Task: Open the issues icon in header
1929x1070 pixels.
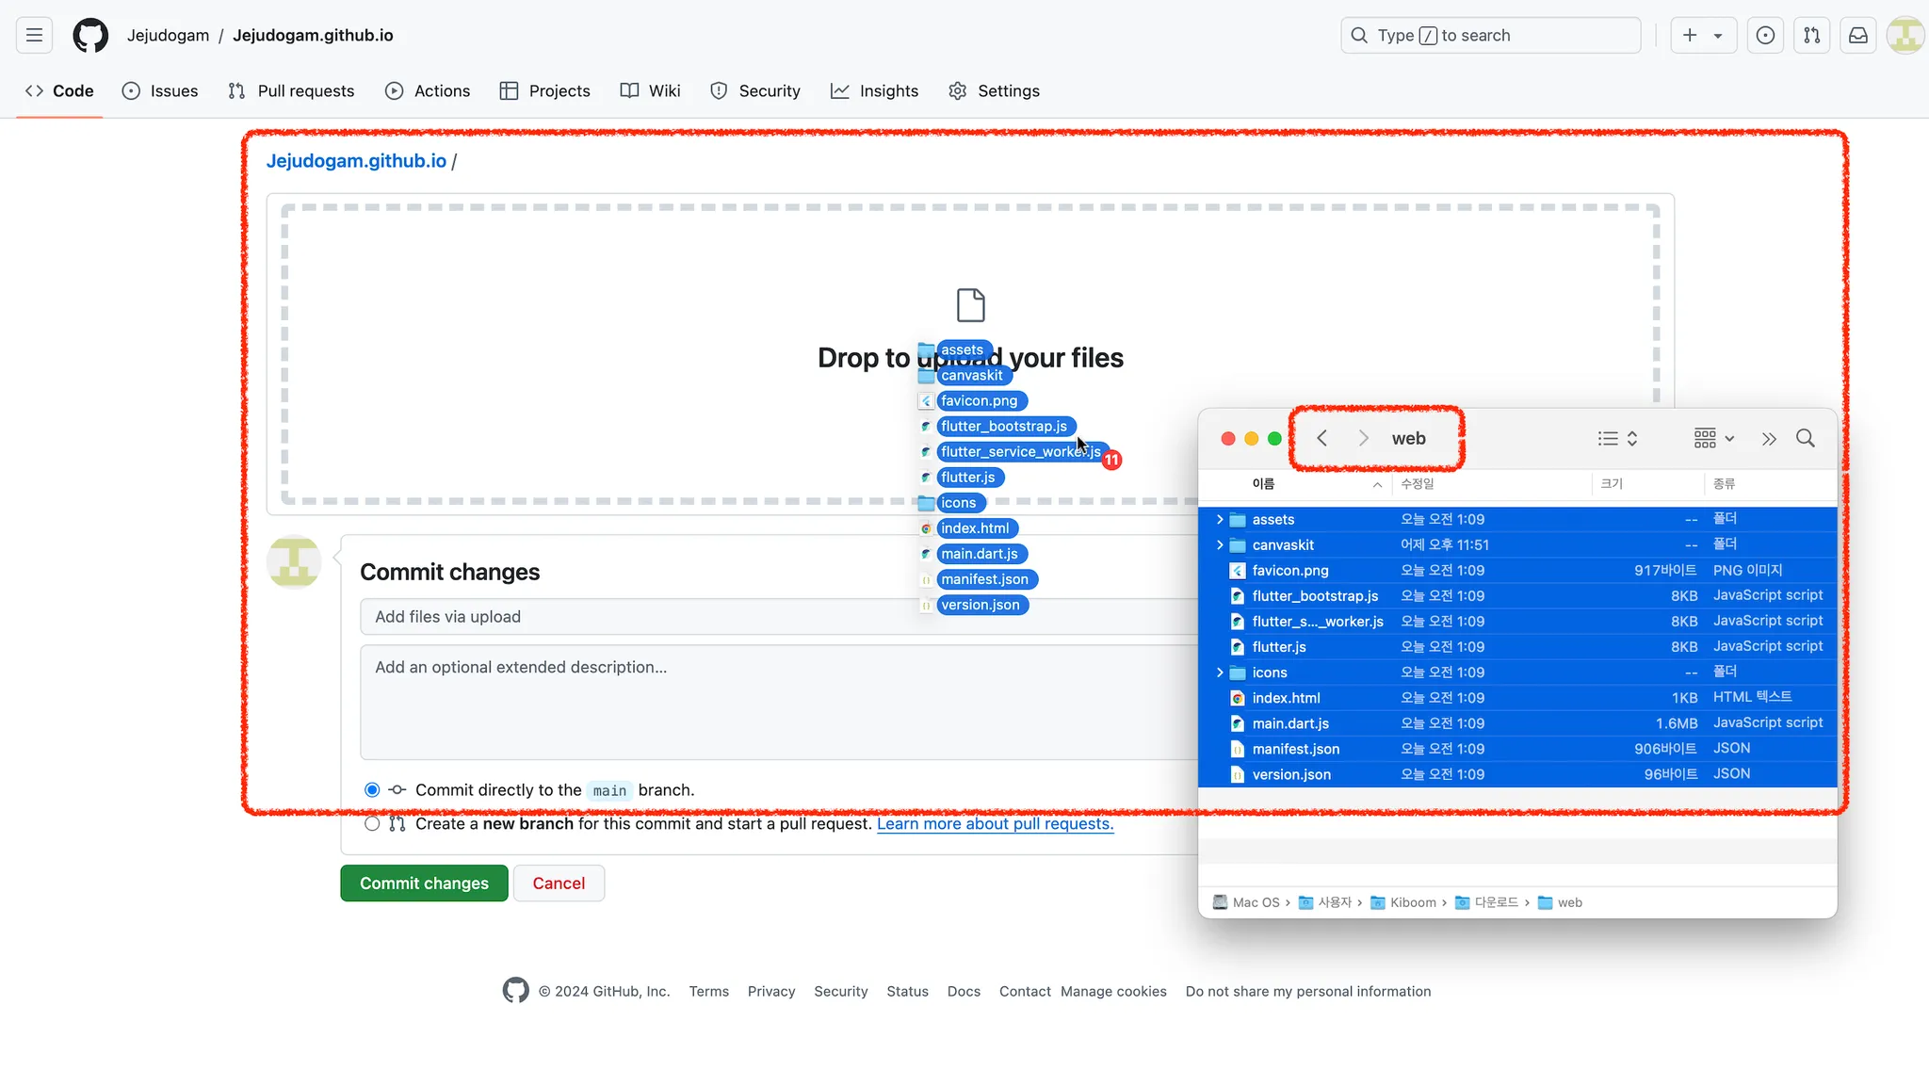Action: pyautogui.click(x=1765, y=36)
